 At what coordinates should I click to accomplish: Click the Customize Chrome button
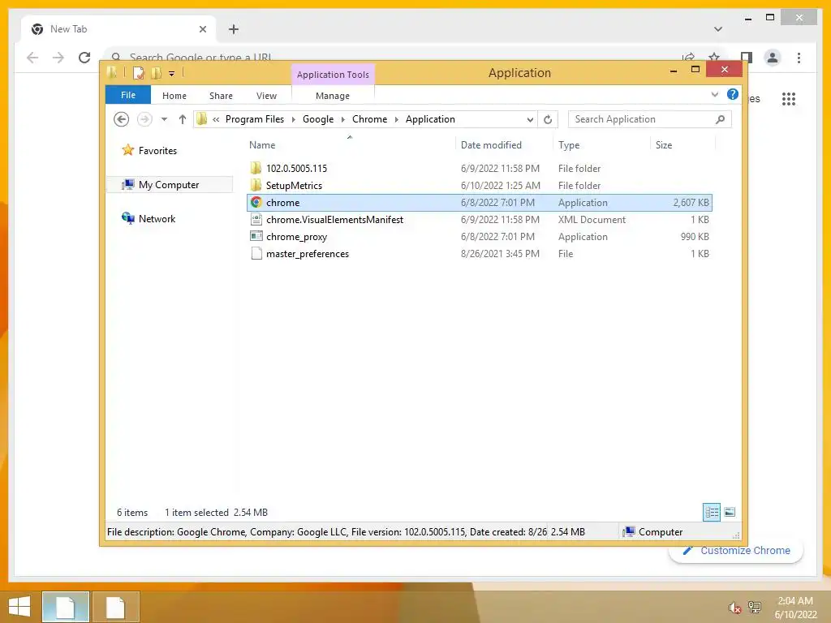coord(735,551)
